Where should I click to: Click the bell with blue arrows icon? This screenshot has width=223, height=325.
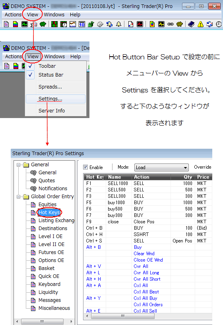pos(109,24)
